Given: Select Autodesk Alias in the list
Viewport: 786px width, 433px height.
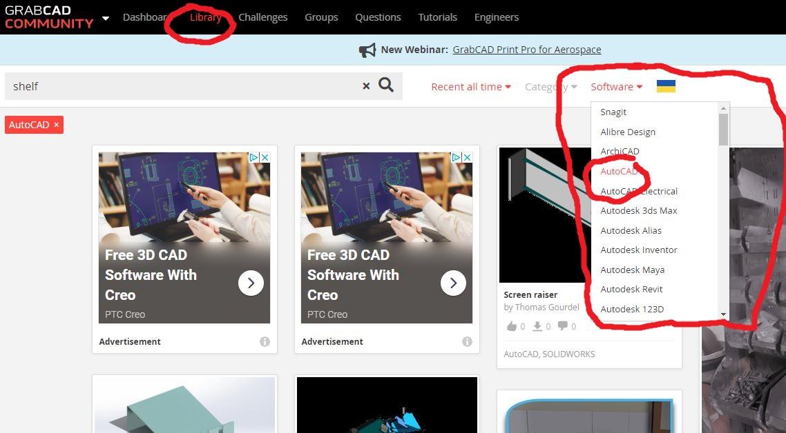Looking at the screenshot, I should pos(631,231).
